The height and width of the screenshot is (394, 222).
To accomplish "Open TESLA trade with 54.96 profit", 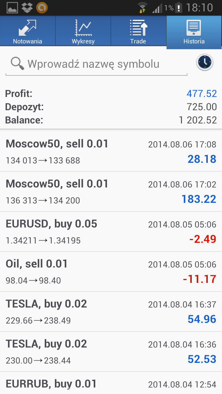I will pos(111,312).
